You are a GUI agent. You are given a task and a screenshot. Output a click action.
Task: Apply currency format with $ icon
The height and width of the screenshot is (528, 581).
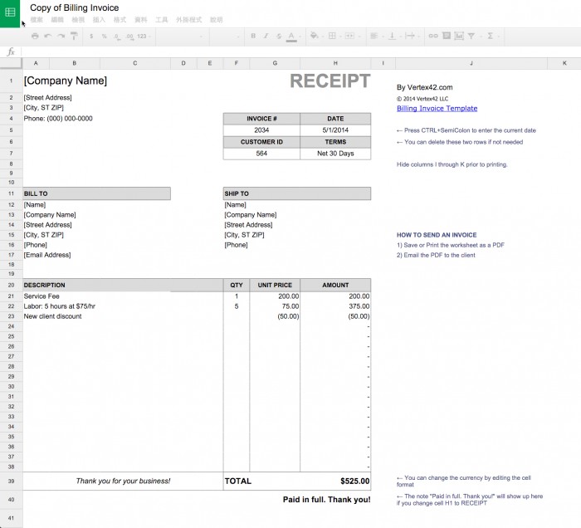tap(91, 37)
